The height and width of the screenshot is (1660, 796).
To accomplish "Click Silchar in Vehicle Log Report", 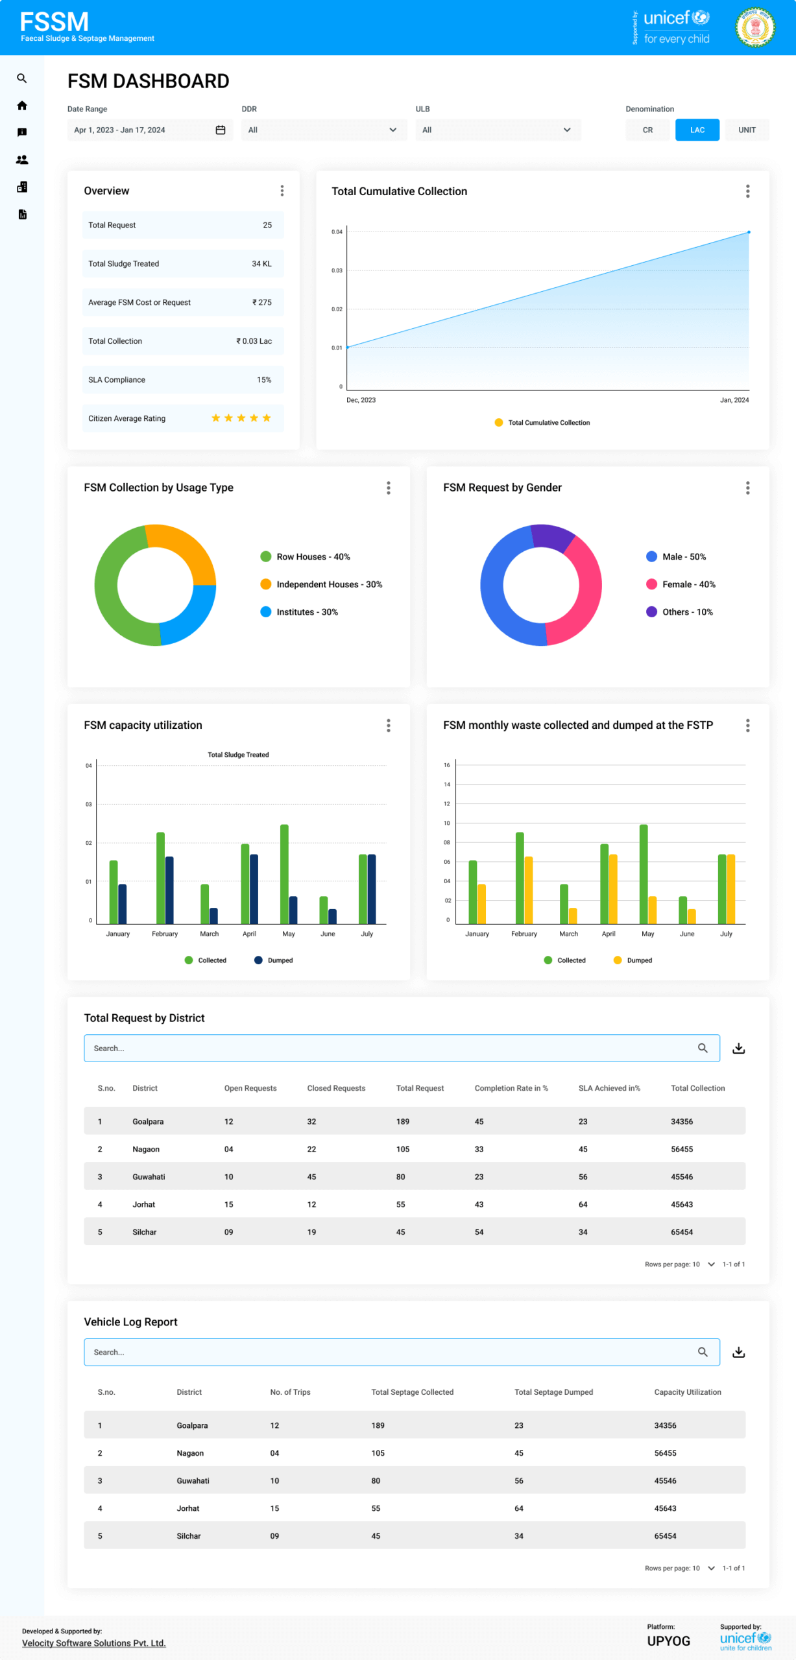I will [x=189, y=1536].
